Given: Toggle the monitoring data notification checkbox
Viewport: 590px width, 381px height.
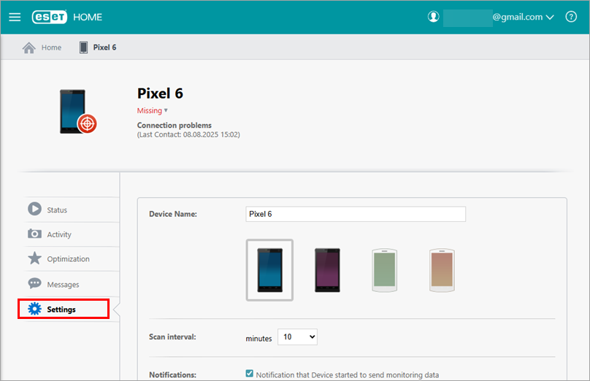Looking at the screenshot, I should coord(250,374).
